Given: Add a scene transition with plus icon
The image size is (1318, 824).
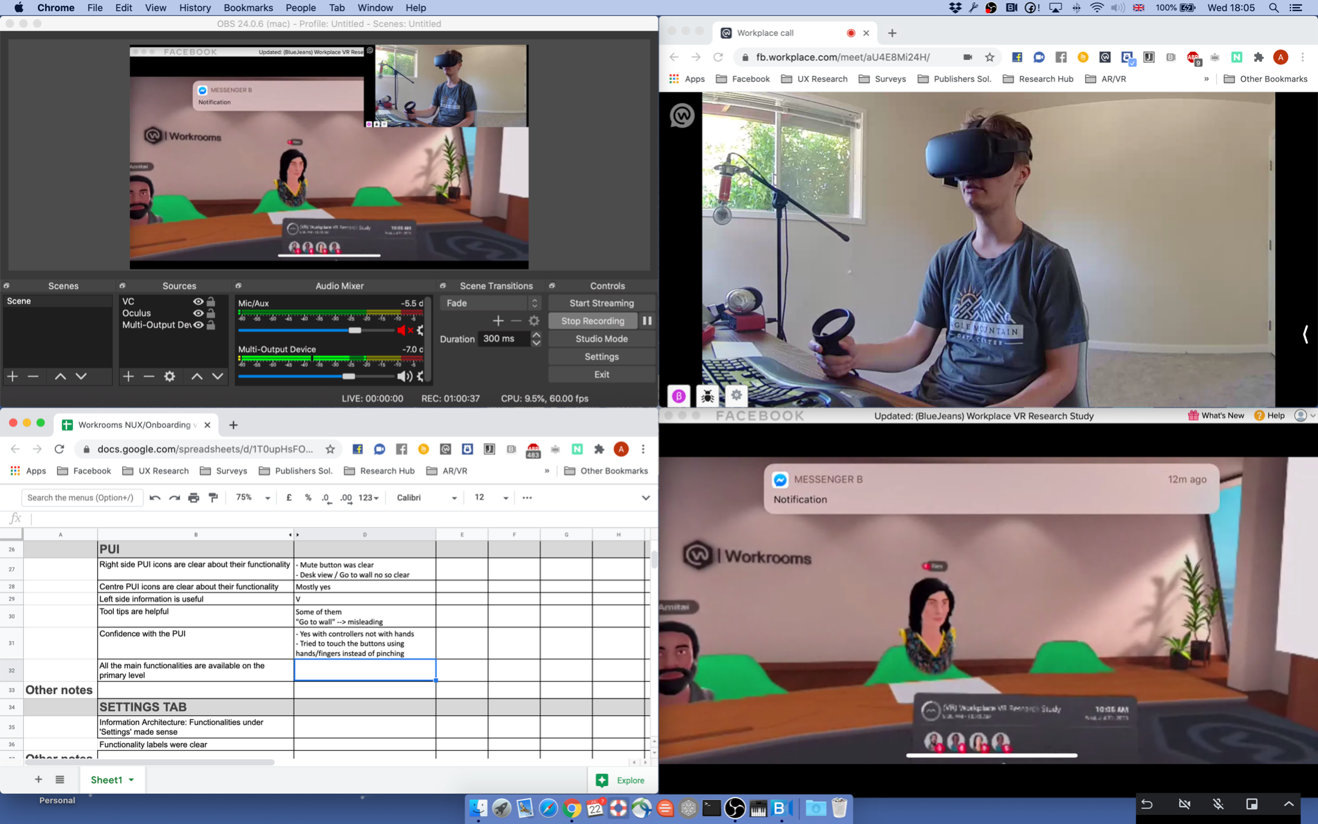Looking at the screenshot, I should [498, 321].
